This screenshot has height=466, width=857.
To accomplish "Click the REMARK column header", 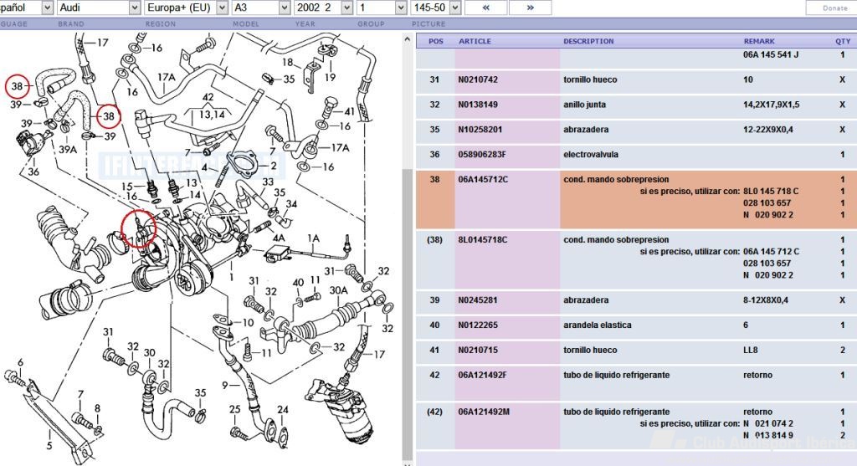I will click(759, 41).
